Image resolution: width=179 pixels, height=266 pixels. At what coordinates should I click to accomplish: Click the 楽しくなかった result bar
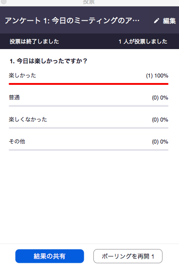coord(88,128)
